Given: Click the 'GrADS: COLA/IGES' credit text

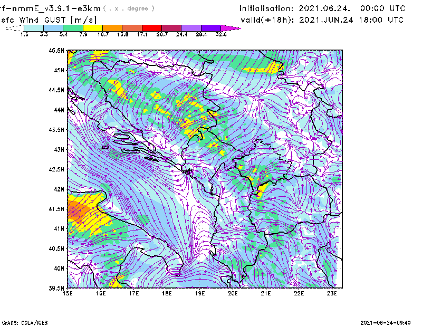Looking at the screenshot, I should coord(25,323).
